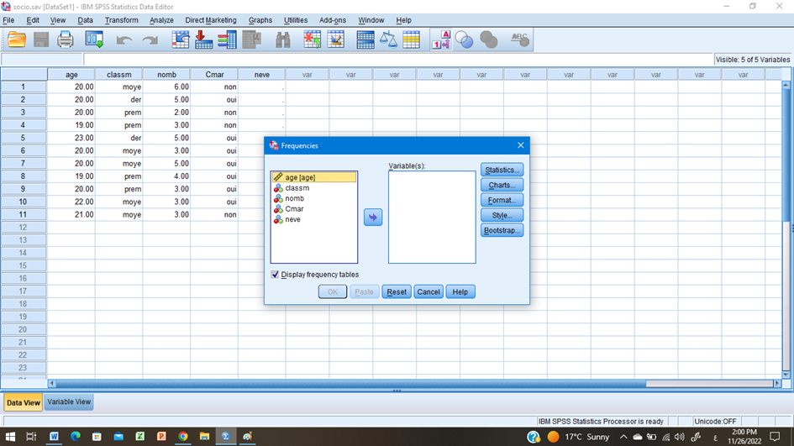Open the Transform menu
Viewport: 794px width, 446px height.
point(121,20)
